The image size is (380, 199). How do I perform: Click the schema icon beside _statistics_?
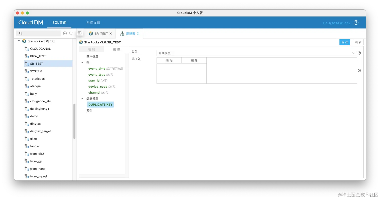27,79
